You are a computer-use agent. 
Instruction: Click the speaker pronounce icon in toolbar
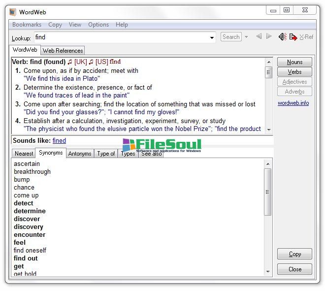click(283, 37)
